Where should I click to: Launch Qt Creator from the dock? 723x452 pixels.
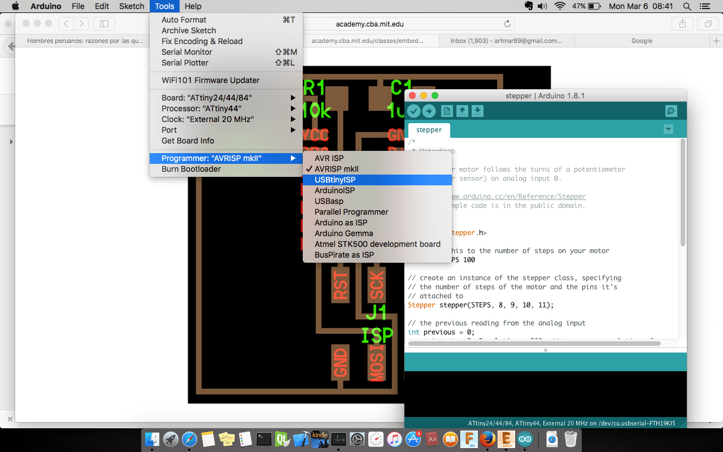pos(282,439)
